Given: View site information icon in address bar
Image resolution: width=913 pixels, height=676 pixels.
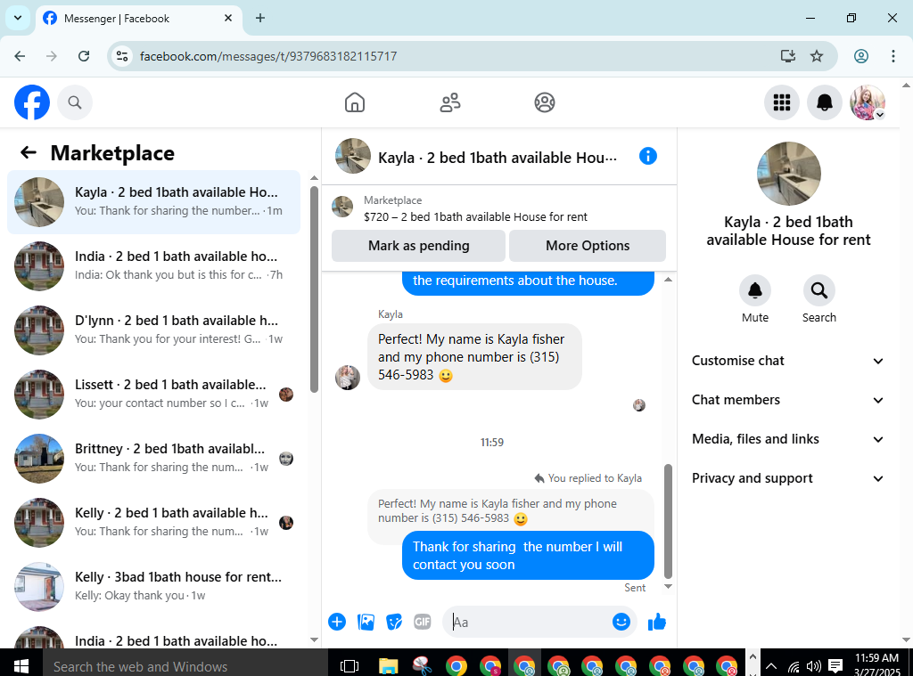Looking at the screenshot, I should [122, 56].
